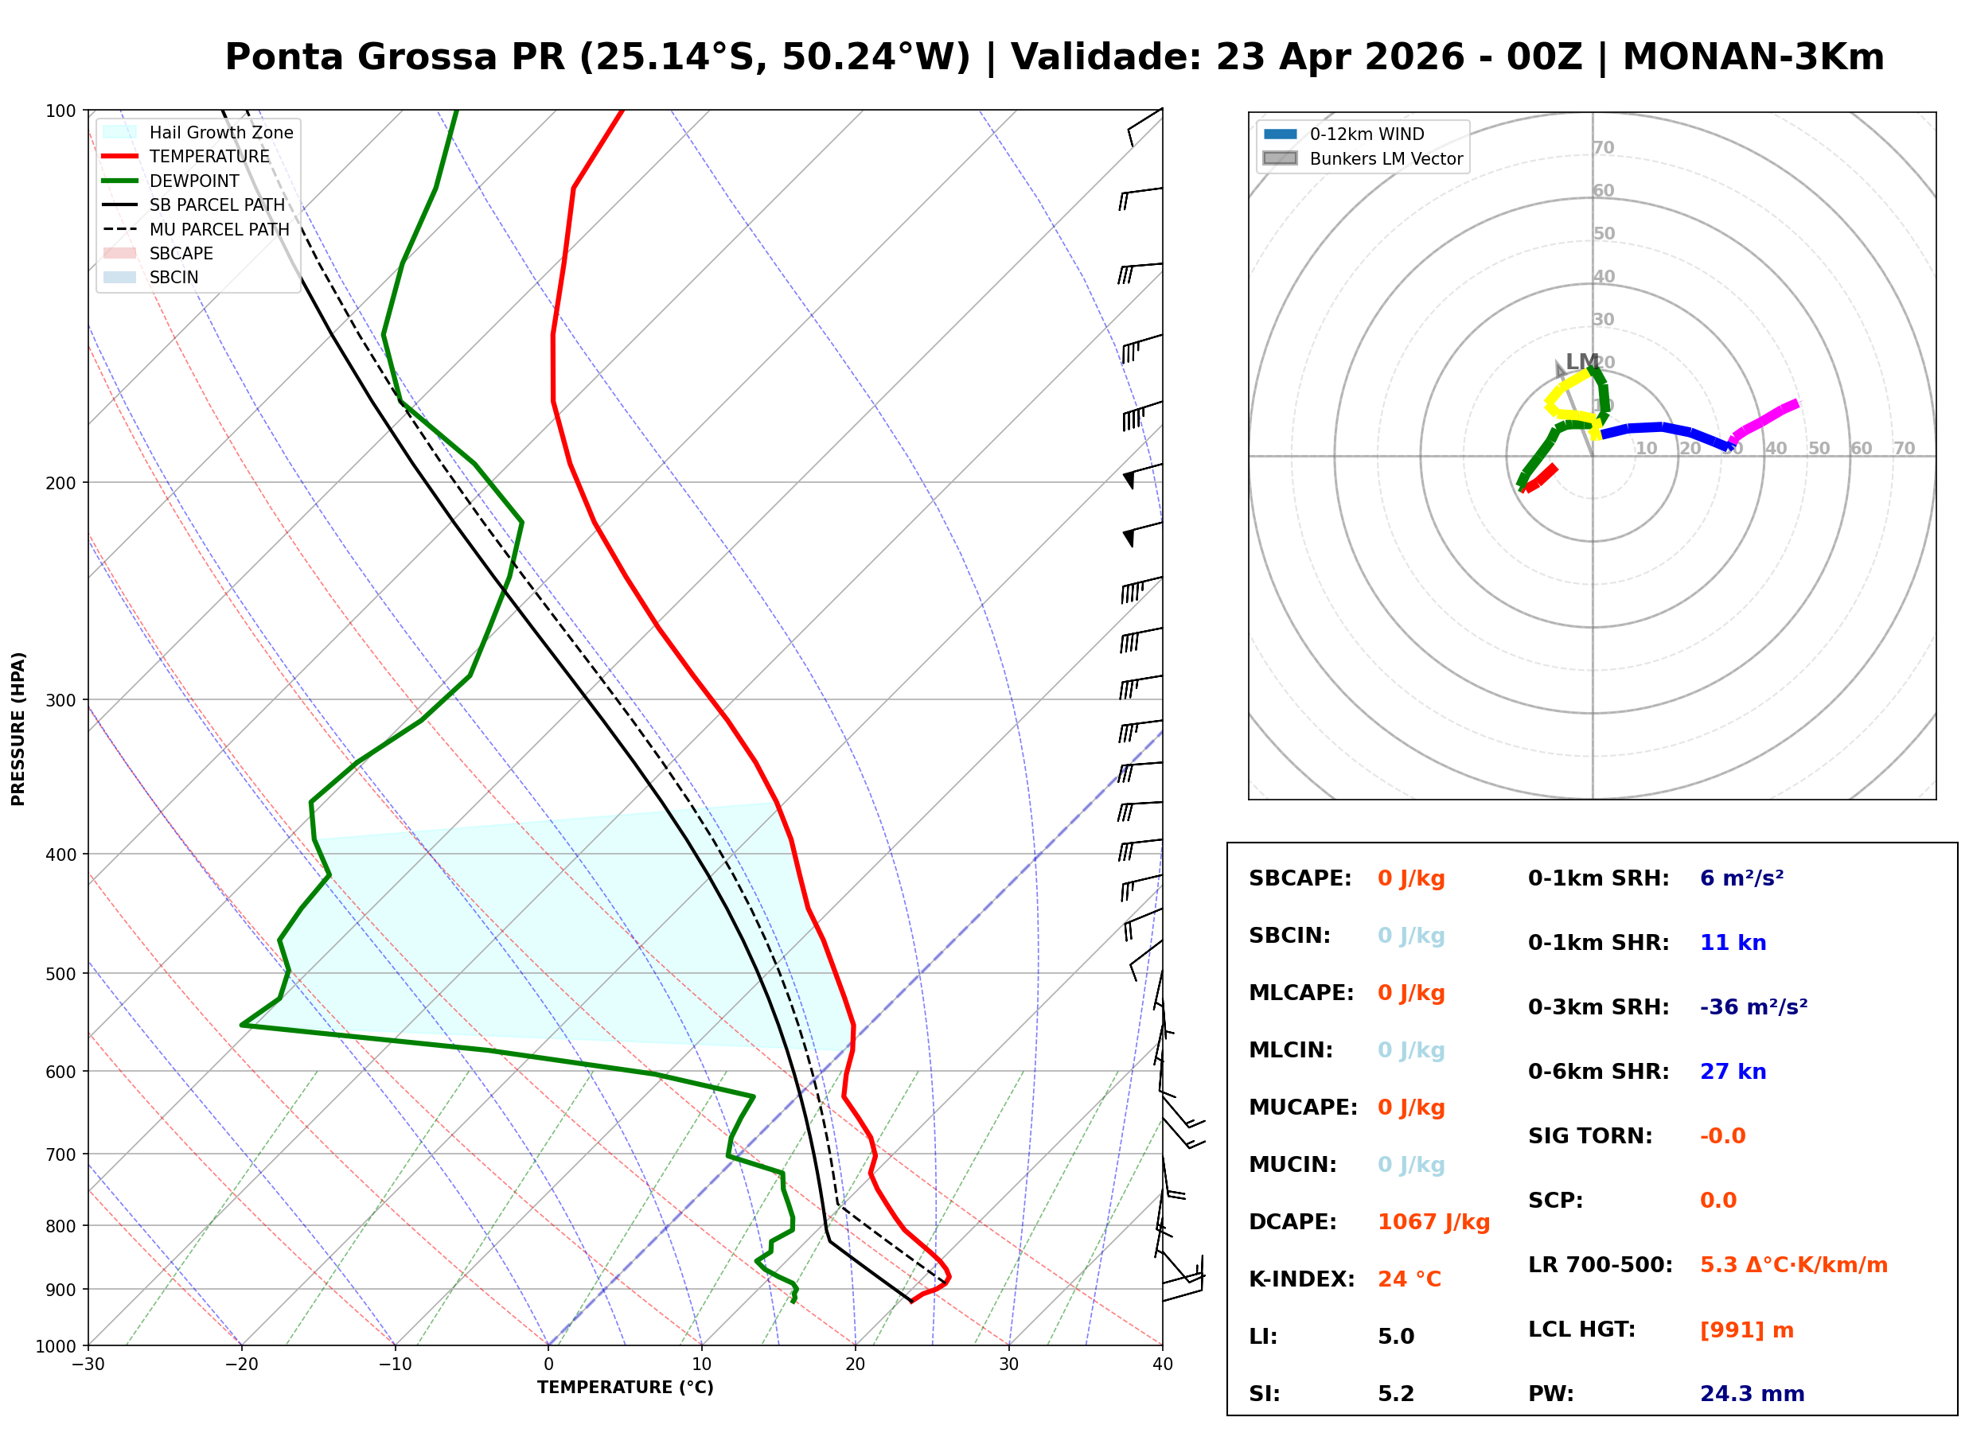Screen dimensions: 1969x1456
Task: Click the 0-12km WIND legend swatch
Action: click(1280, 134)
